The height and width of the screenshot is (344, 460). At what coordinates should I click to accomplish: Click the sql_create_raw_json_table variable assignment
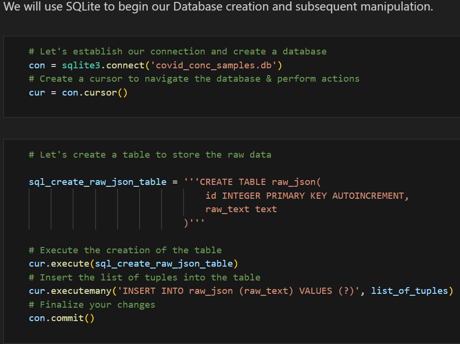(x=97, y=182)
